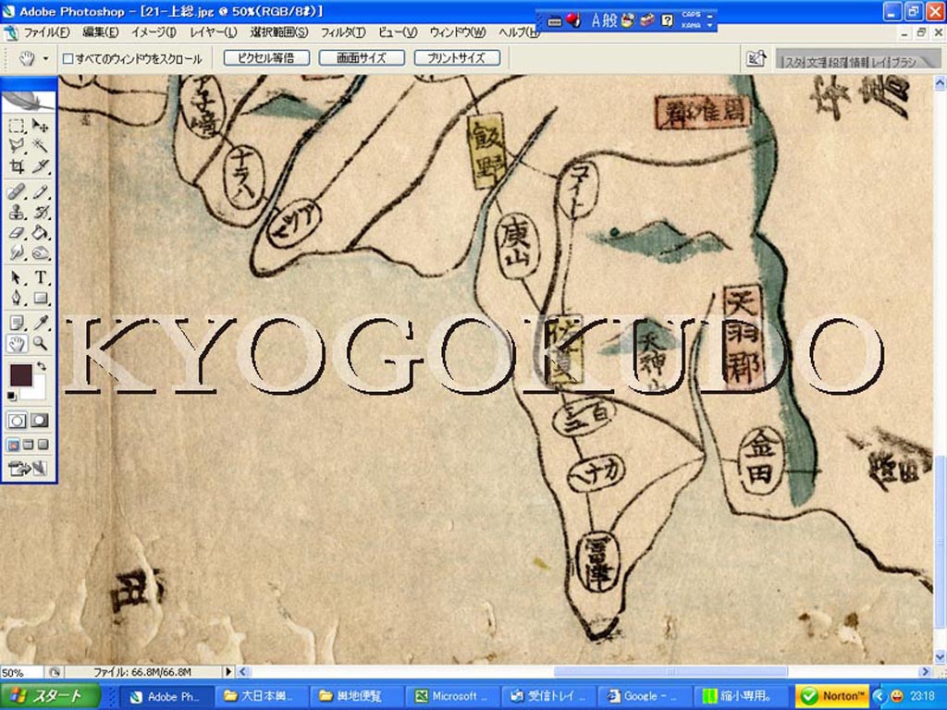Switch to the 輿地便覧 folder in taskbar
947x710 pixels.
tap(356, 696)
